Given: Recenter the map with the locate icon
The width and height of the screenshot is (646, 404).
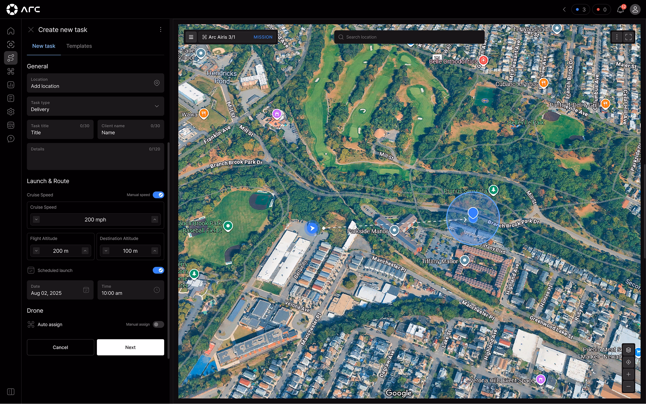Looking at the screenshot, I should tap(628, 362).
